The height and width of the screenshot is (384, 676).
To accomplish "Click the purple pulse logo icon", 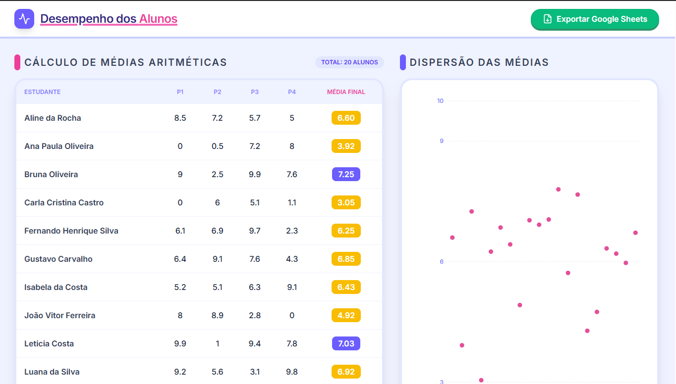I will coord(24,19).
